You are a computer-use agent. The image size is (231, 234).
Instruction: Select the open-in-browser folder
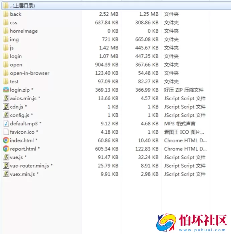click(x=29, y=73)
